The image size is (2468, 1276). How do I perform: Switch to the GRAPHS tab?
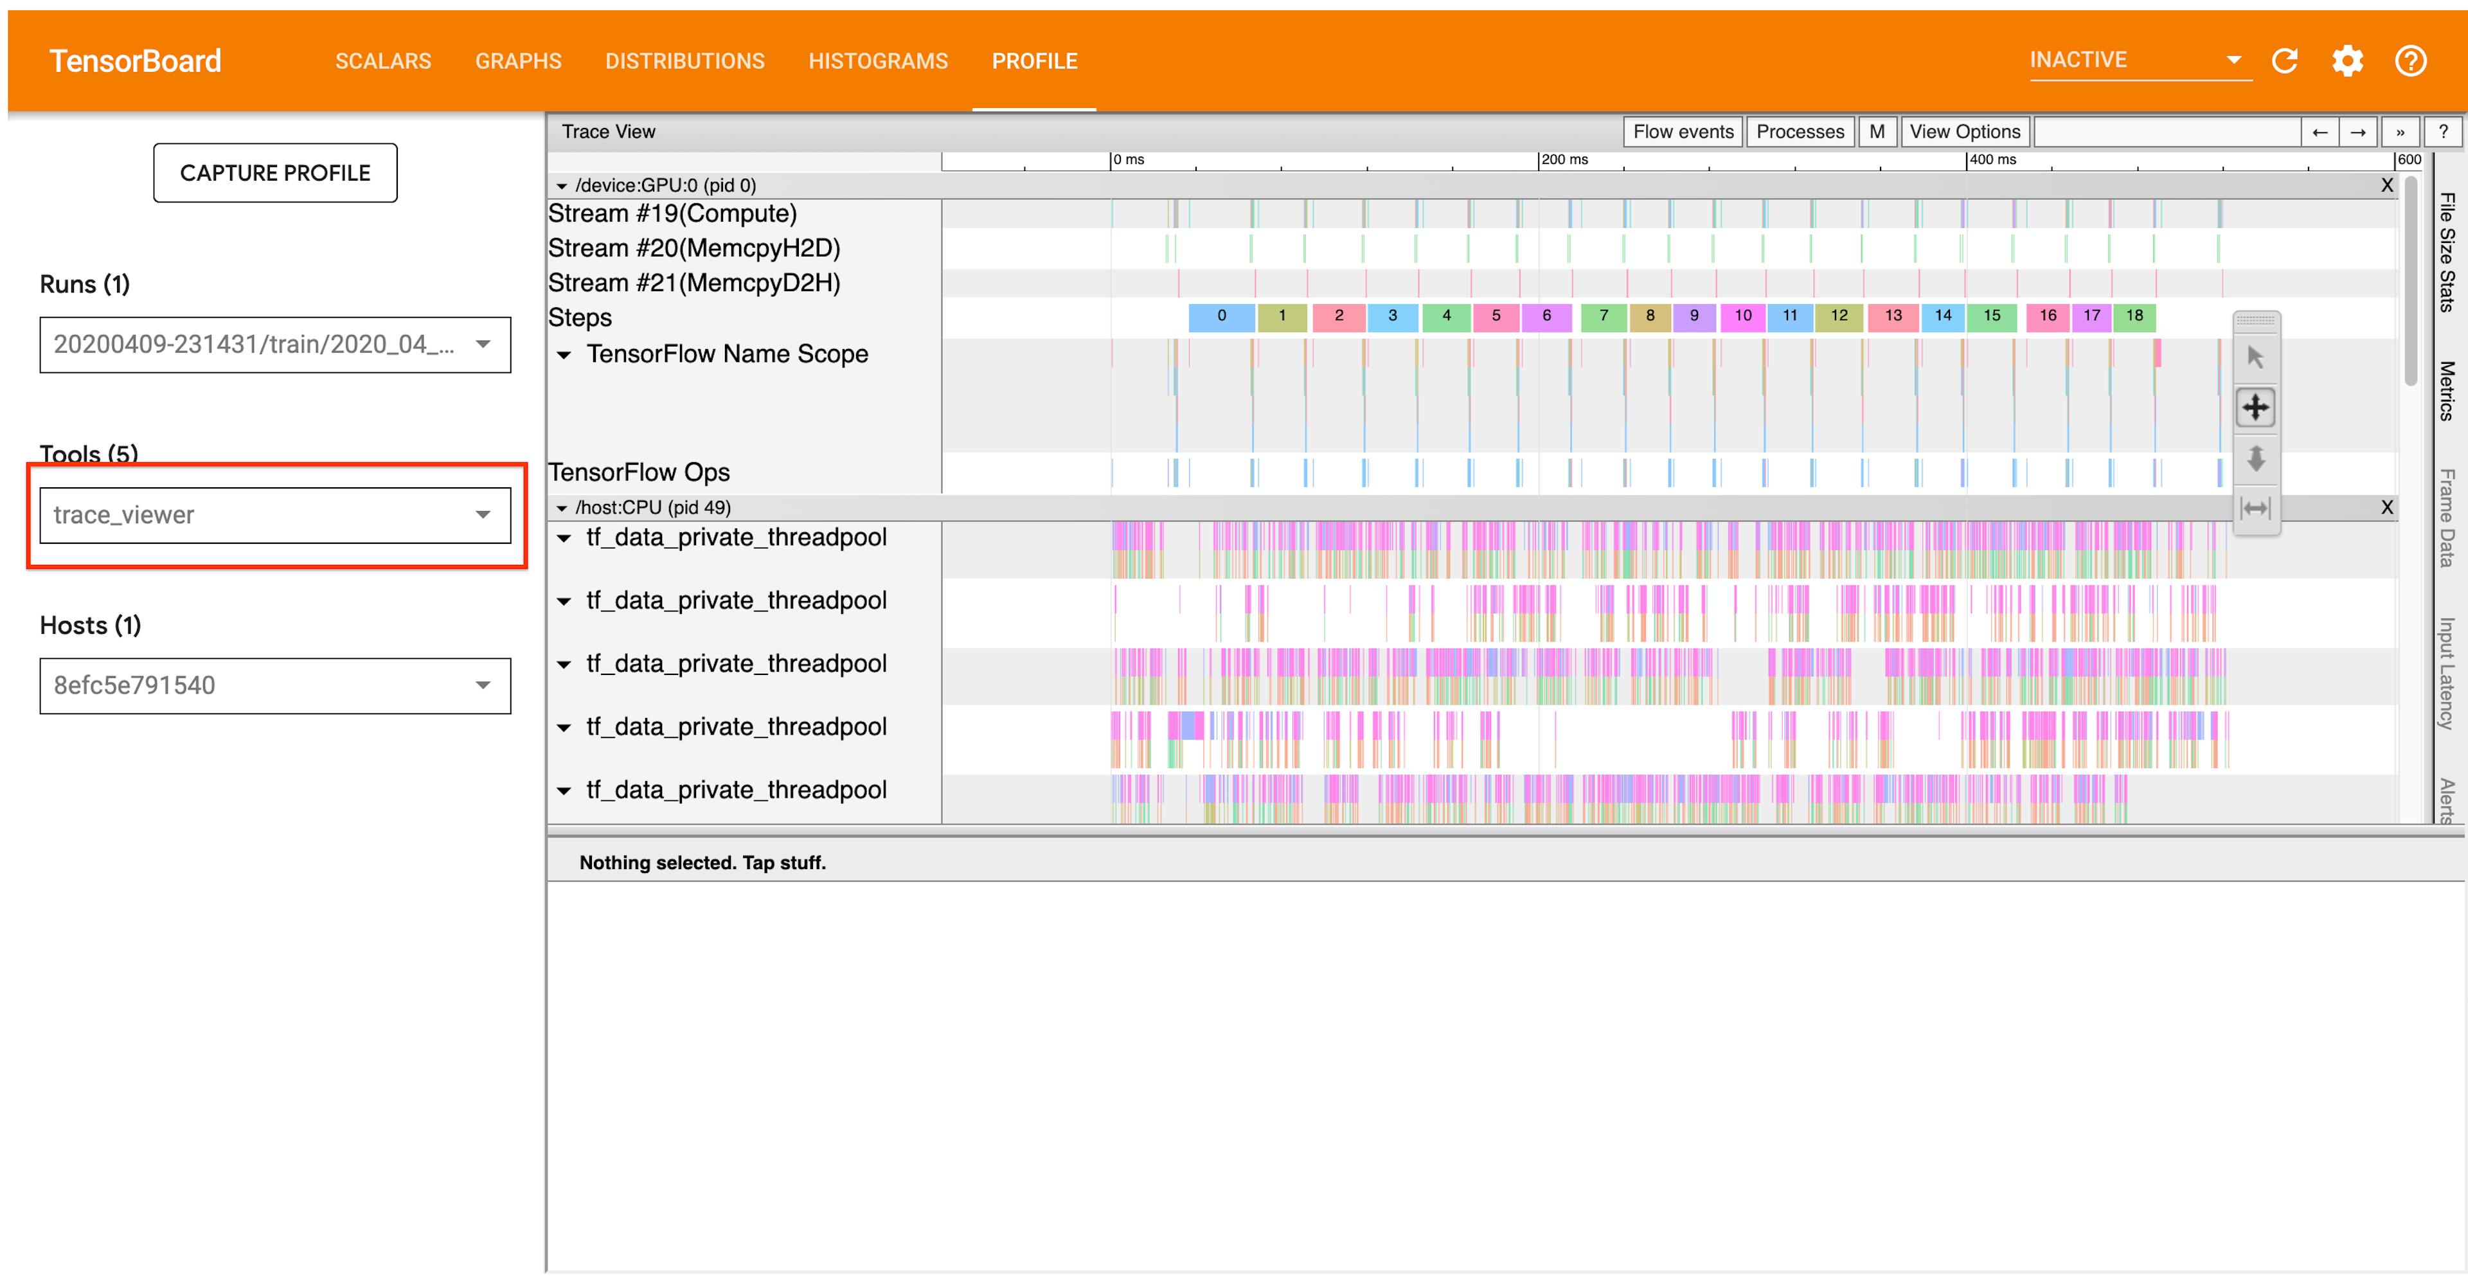[517, 60]
